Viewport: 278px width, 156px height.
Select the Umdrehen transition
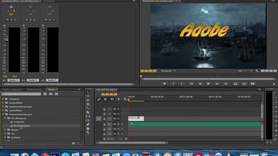19,122
